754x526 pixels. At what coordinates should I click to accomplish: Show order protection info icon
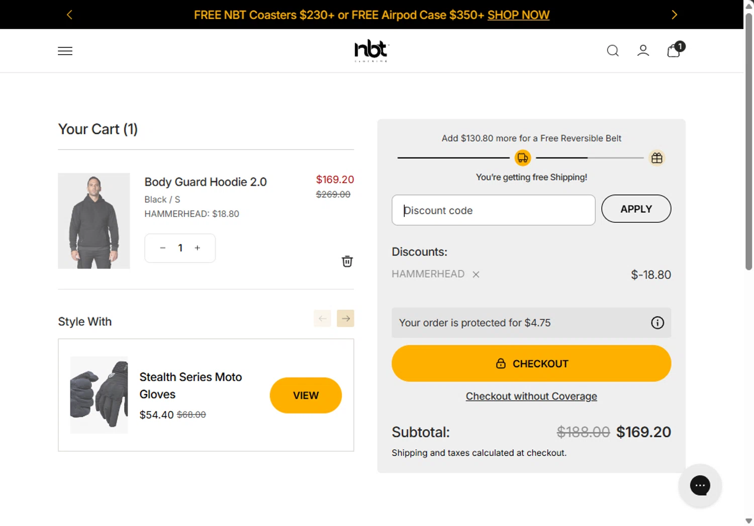point(657,323)
